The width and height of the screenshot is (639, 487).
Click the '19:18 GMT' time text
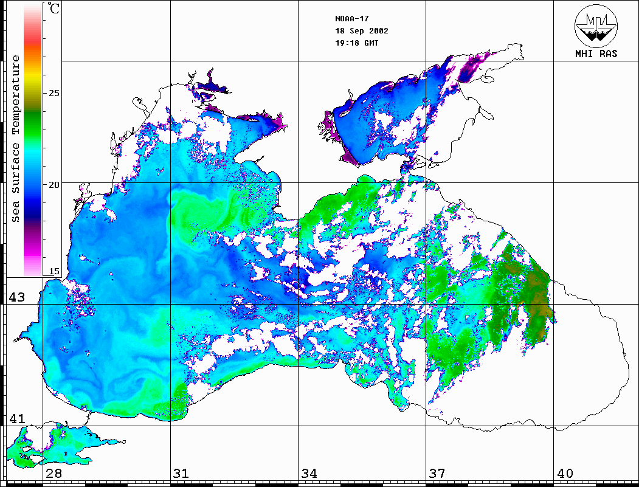[x=356, y=43]
